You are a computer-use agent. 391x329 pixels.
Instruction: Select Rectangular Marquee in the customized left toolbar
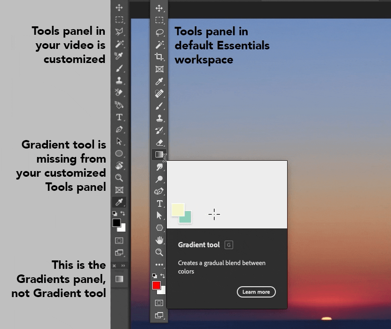(119, 19)
